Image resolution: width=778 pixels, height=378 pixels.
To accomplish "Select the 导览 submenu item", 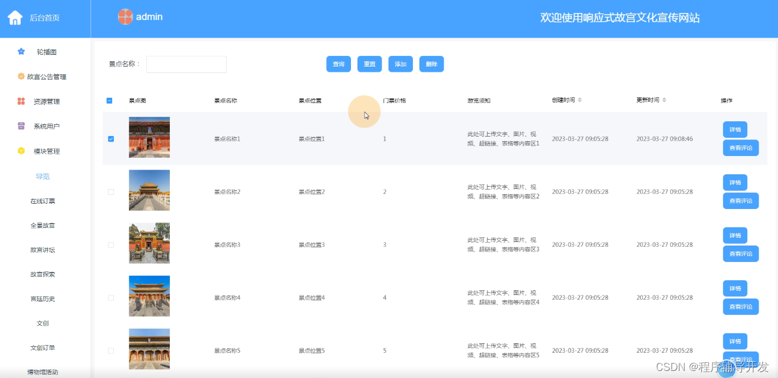I will point(42,177).
